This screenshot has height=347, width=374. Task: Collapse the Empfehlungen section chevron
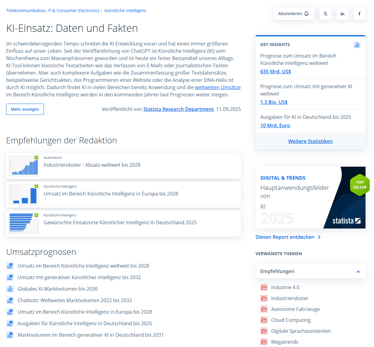click(358, 272)
